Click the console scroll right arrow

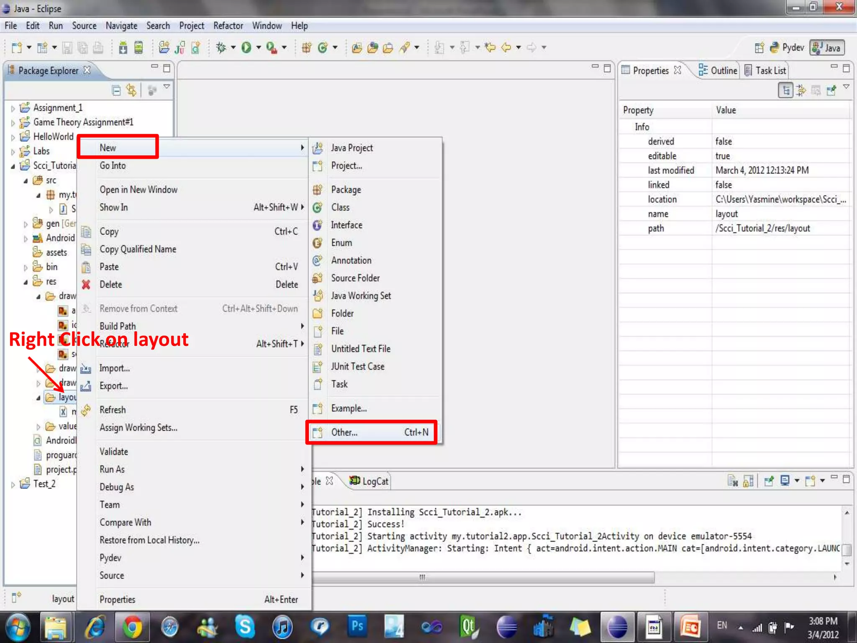pyautogui.click(x=835, y=578)
